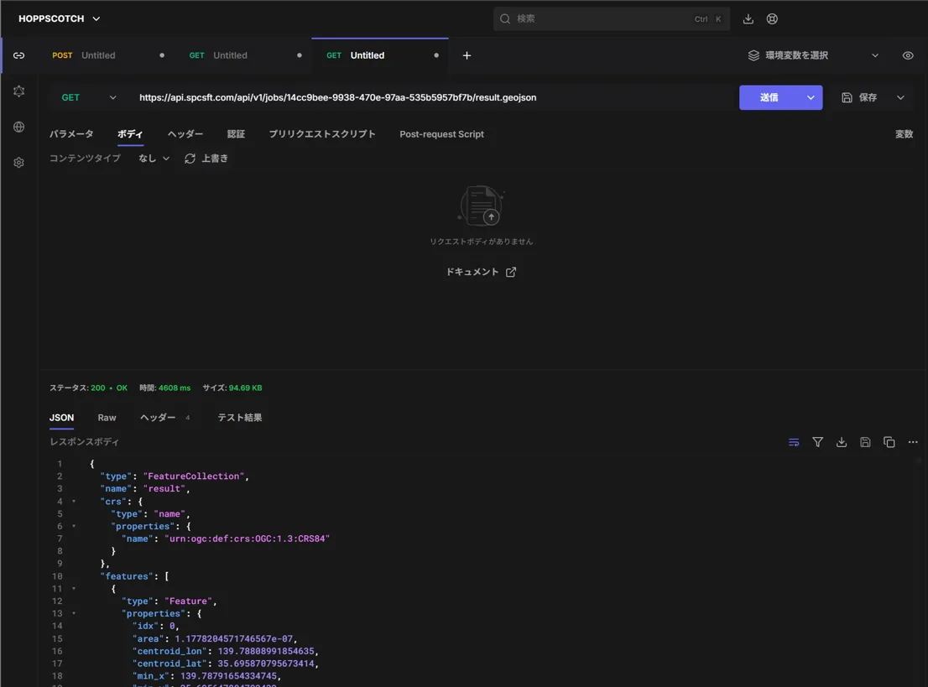Add a new request tab
The width and height of the screenshot is (928, 687).
coord(467,55)
